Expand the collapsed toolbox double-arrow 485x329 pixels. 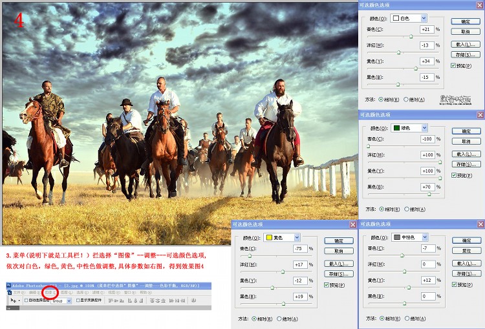pos(9,308)
